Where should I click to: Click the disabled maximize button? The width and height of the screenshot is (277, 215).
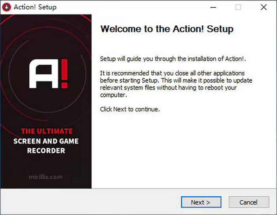[x=238, y=7]
